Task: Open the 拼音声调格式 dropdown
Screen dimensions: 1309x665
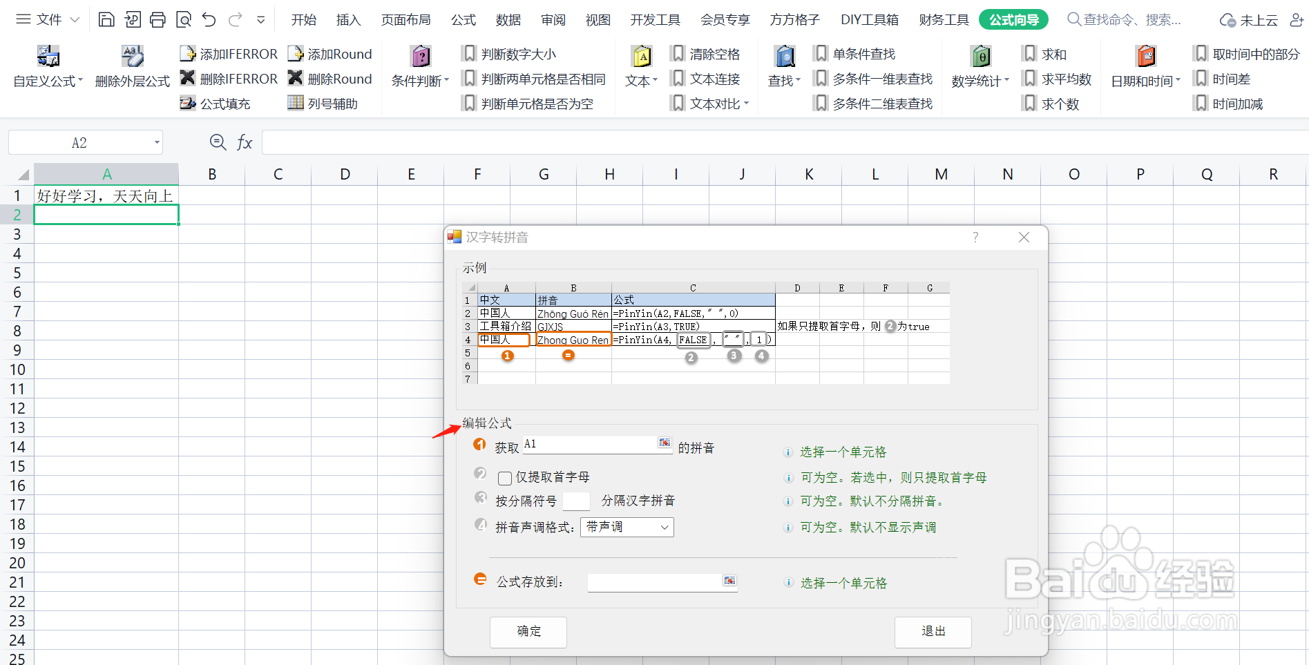Action: (627, 527)
